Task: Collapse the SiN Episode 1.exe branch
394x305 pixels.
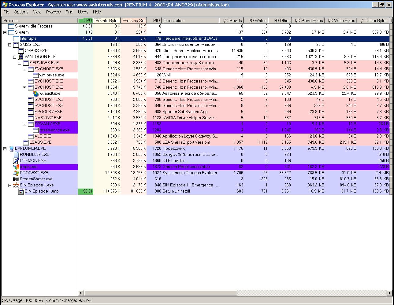Action: point(10,185)
